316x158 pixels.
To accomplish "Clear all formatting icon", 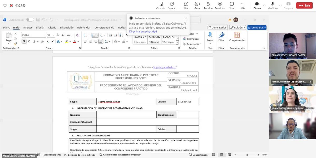I will tap(77, 35).
